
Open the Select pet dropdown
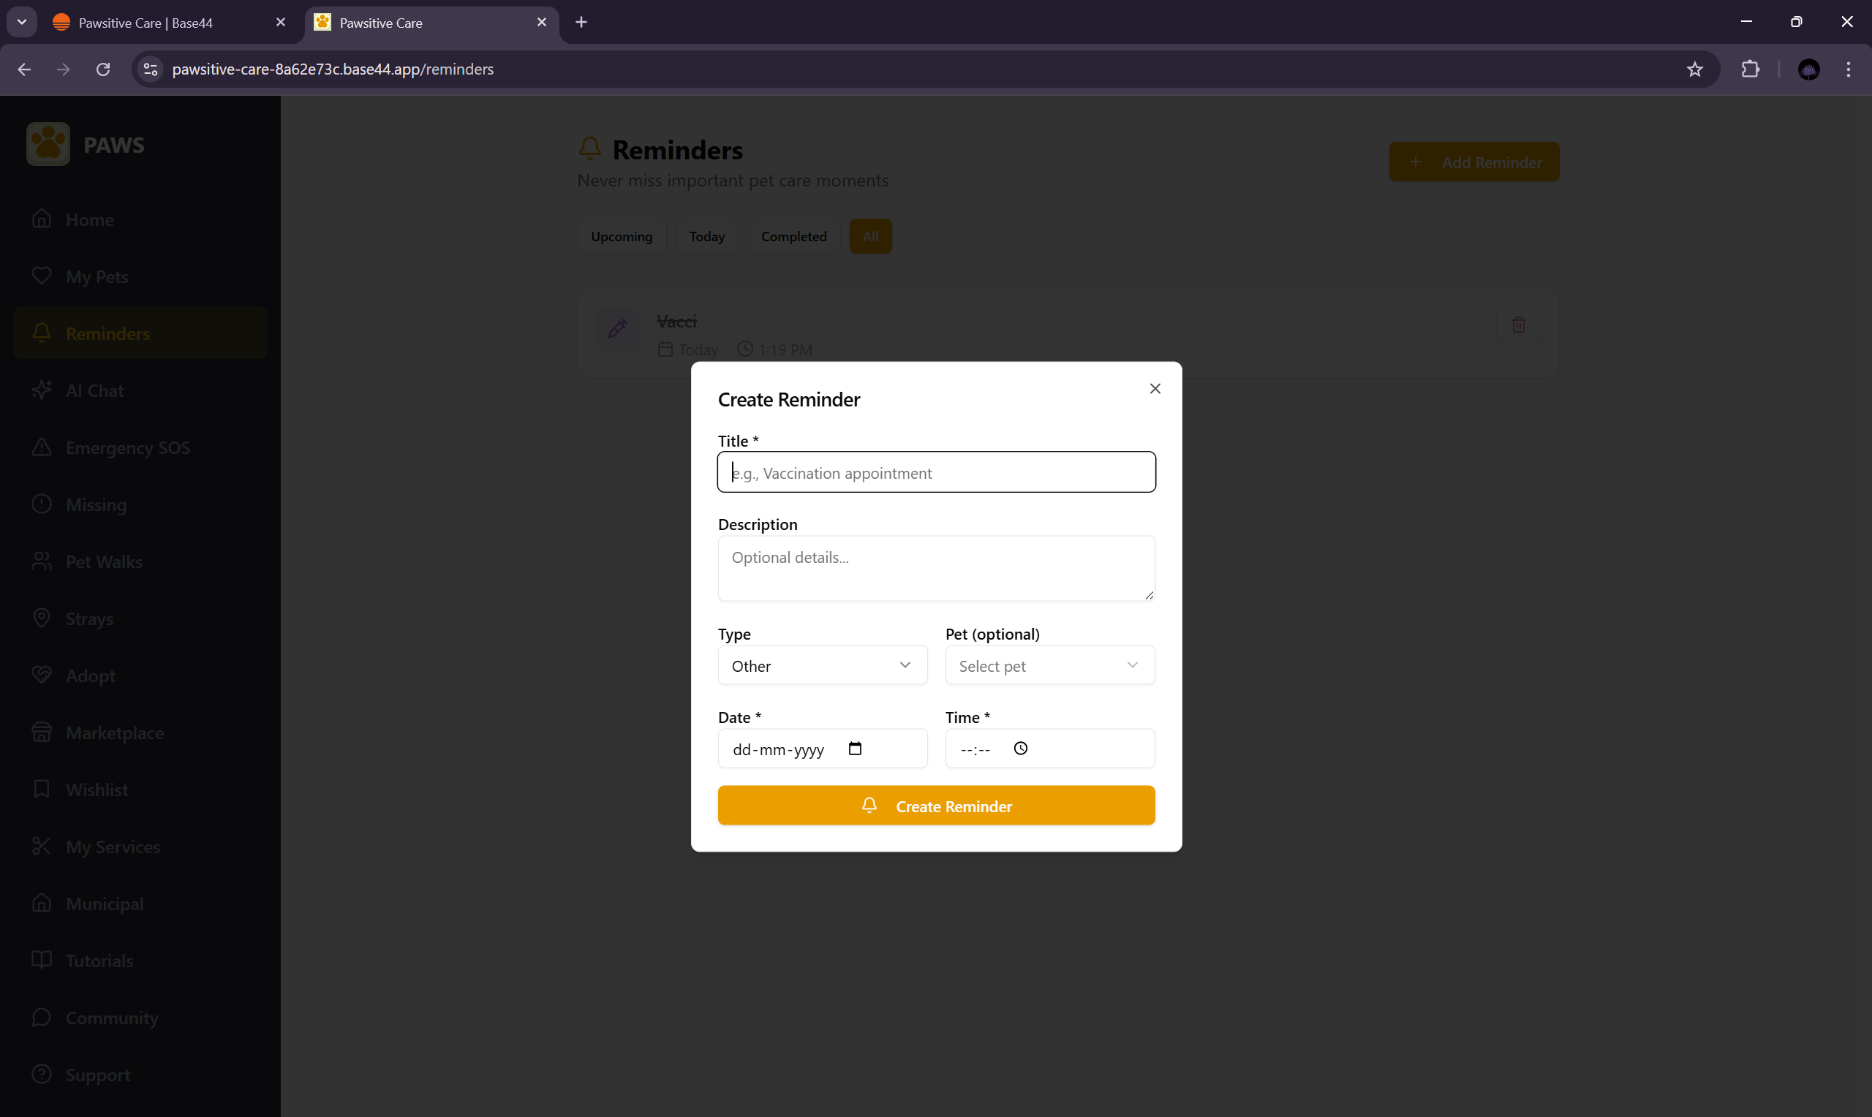1049,665
